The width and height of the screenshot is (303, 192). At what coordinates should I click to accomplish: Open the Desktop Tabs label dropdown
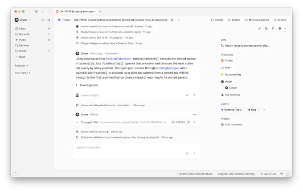[243, 110]
